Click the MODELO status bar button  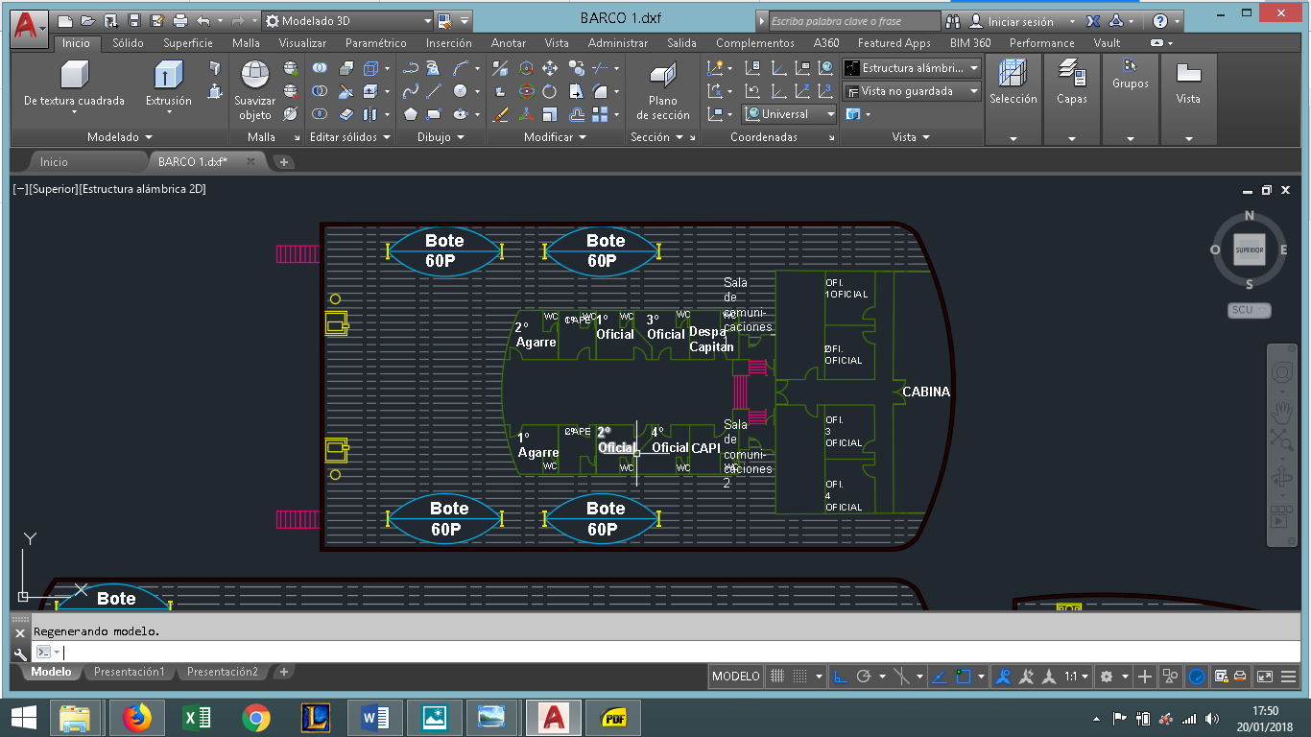point(736,677)
